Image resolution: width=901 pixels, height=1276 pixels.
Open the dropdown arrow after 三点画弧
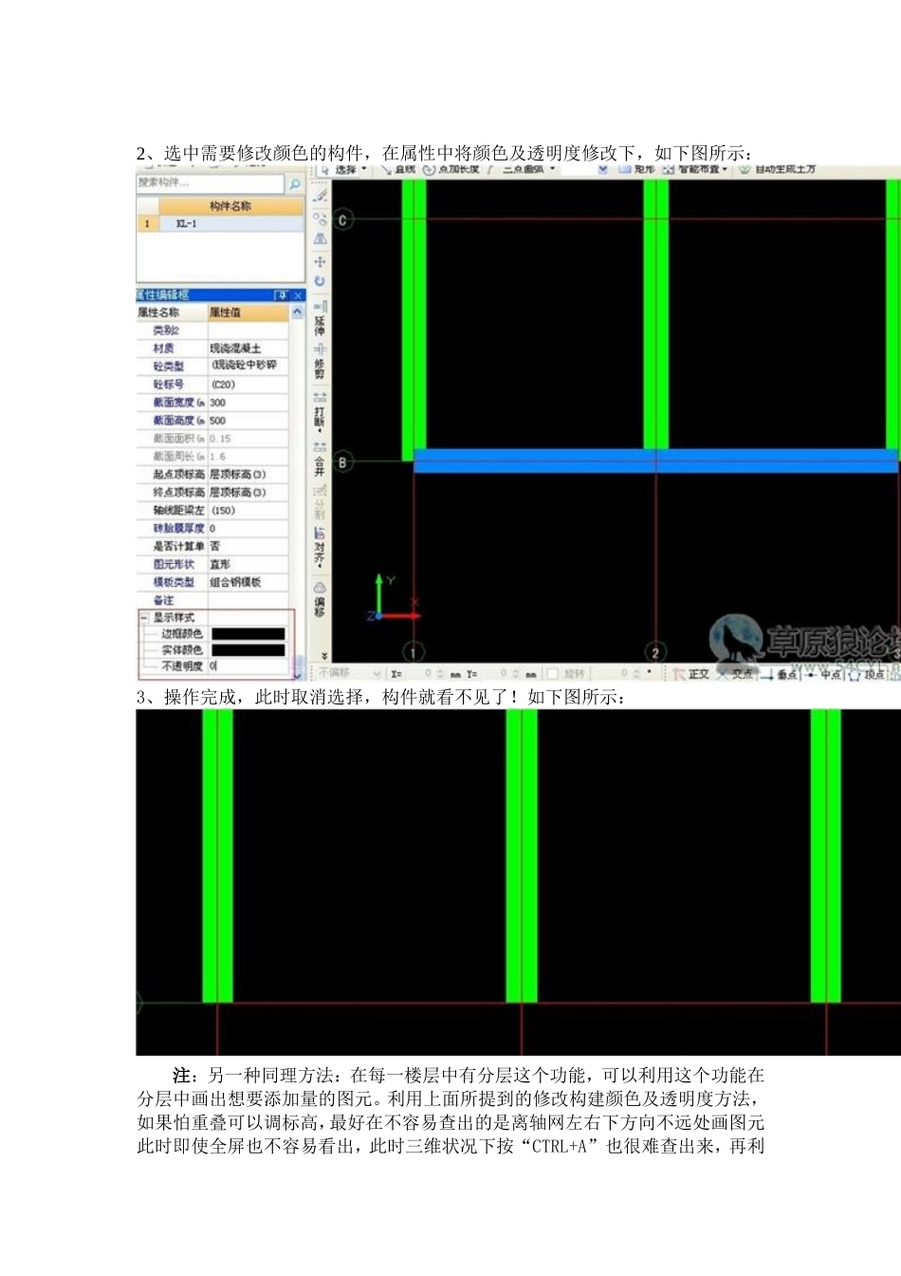552,170
